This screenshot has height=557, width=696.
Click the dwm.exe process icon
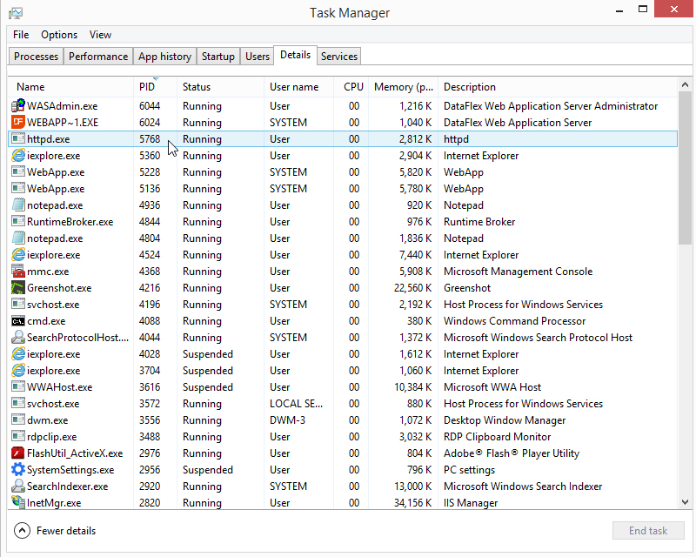click(x=17, y=419)
